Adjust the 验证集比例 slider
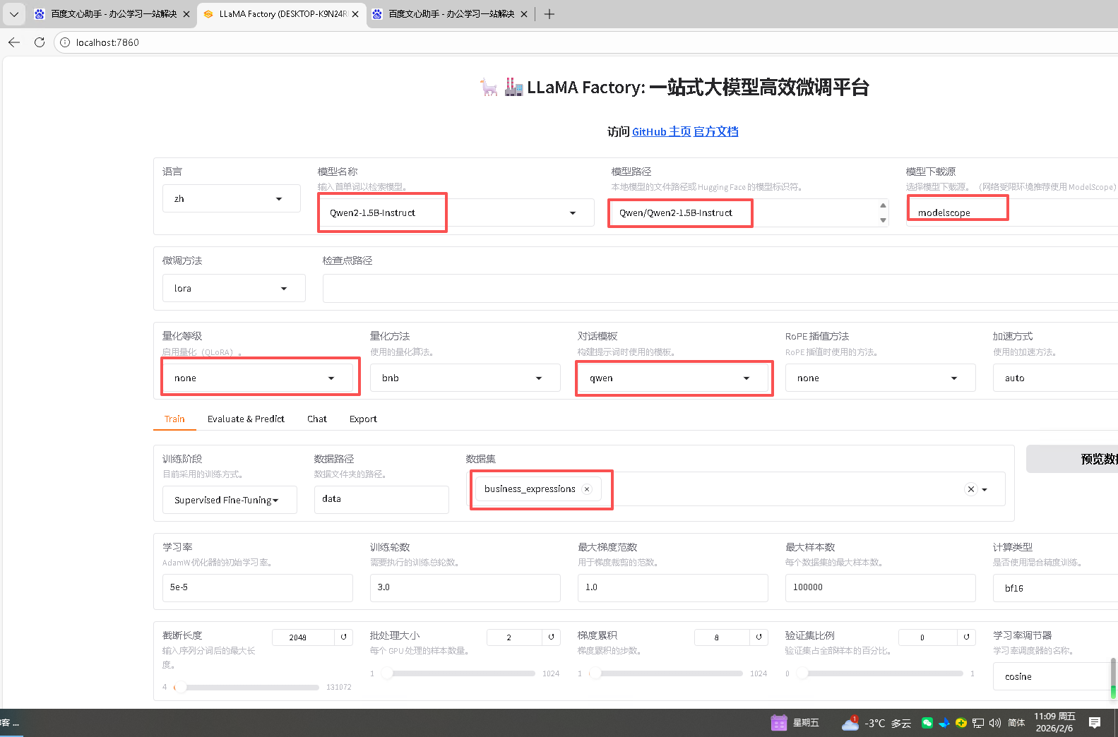This screenshot has height=737, width=1118. click(879, 673)
